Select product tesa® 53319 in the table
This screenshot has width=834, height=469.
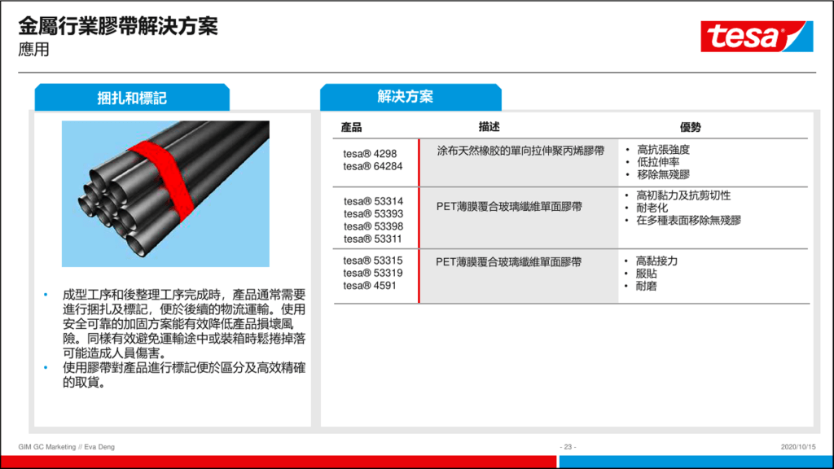pyautogui.click(x=373, y=274)
